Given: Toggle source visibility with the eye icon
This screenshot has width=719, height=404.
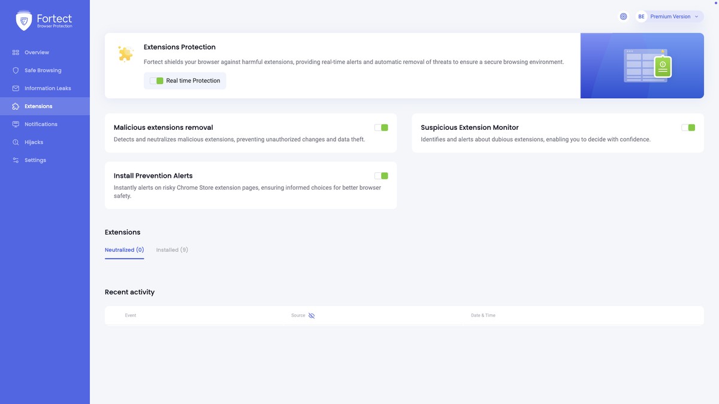Looking at the screenshot, I should click(312, 315).
